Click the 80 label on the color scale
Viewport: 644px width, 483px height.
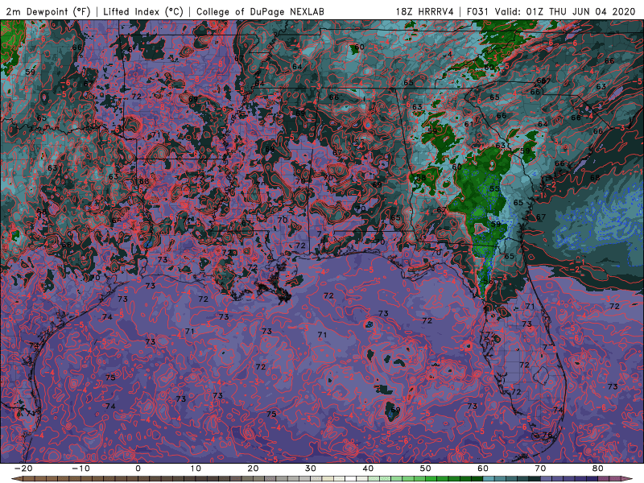coord(598,469)
